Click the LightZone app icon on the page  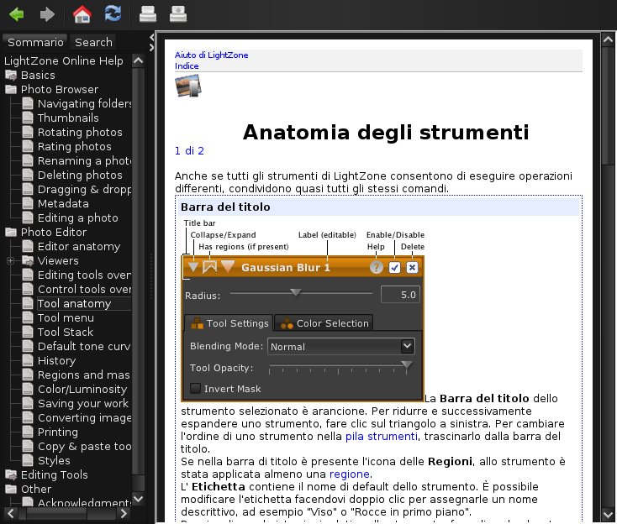[x=188, y=86]
